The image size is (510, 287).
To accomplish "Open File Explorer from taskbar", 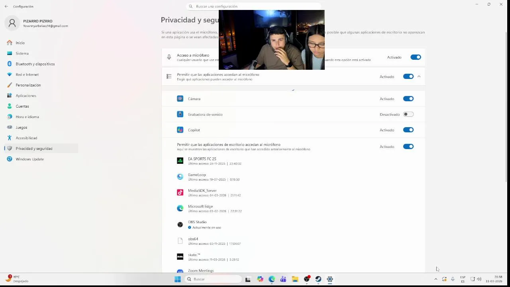I will click(x=295, y=279).
